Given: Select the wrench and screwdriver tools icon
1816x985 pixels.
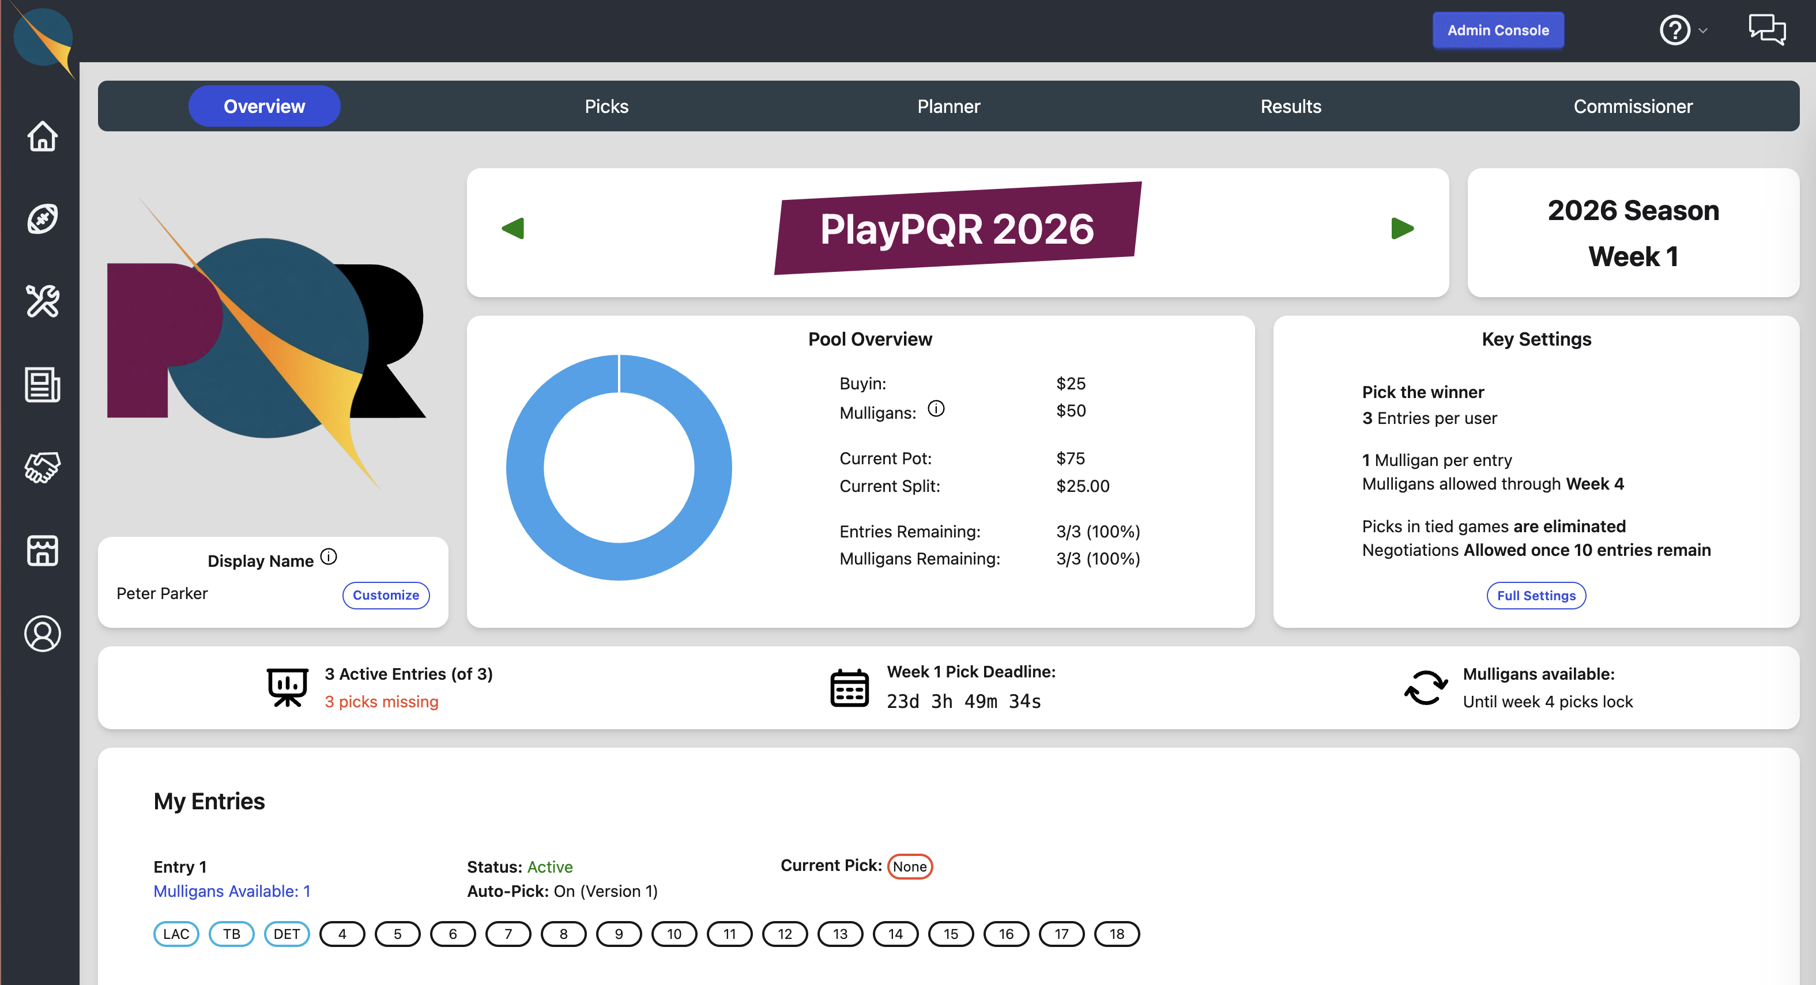Looking at the screenshot, I should 42,302.
